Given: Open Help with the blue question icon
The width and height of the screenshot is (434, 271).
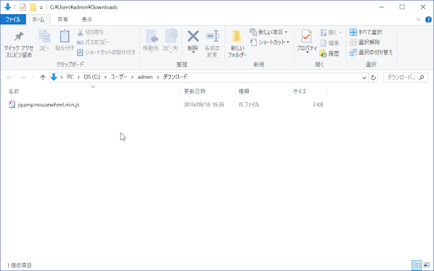Looking at the screenshot, I should point(428,20).
